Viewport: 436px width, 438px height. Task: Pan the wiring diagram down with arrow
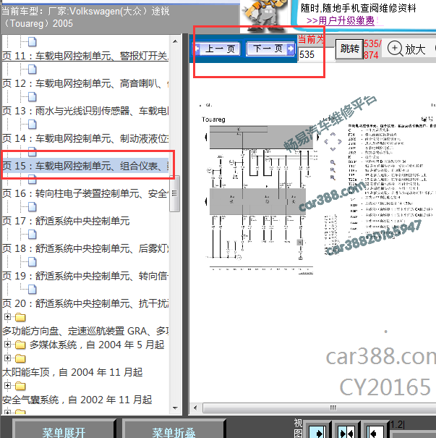(333, 149)
